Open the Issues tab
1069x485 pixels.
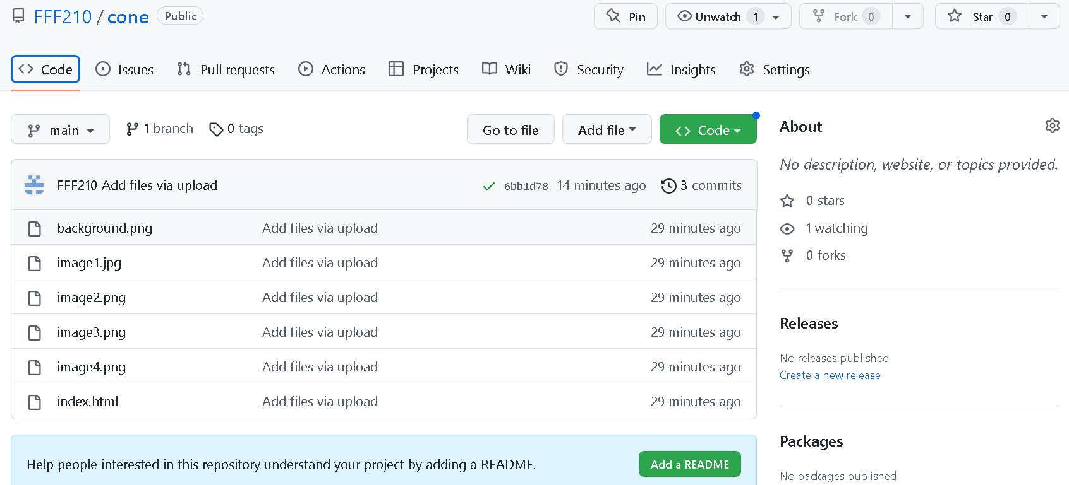pos(124,69)
